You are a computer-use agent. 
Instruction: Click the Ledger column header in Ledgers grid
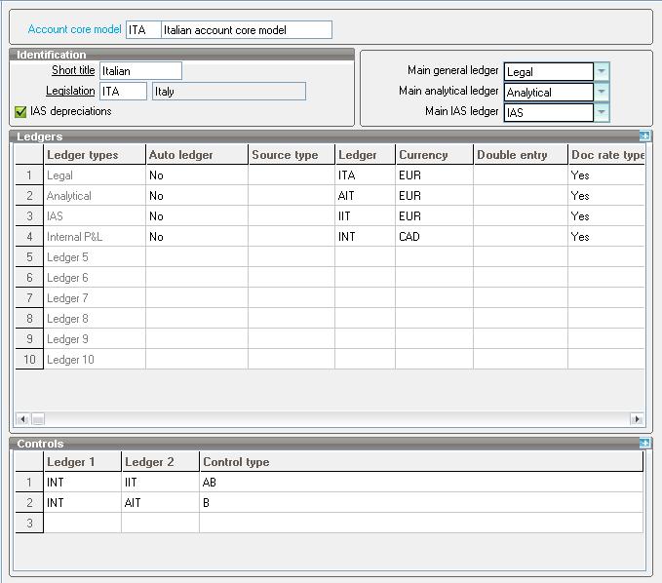click(365, 155)
